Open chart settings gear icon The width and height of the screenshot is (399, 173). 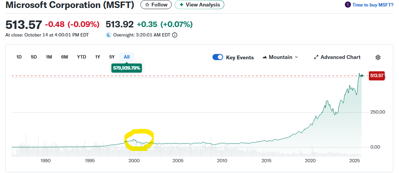[x=378, y=57]
